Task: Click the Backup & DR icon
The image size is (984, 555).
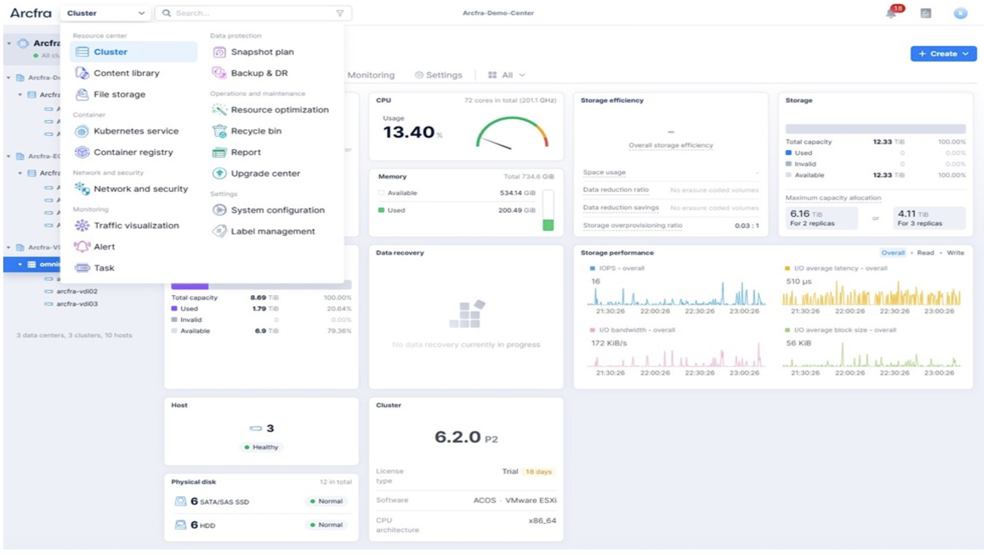Action: point(219,73)
